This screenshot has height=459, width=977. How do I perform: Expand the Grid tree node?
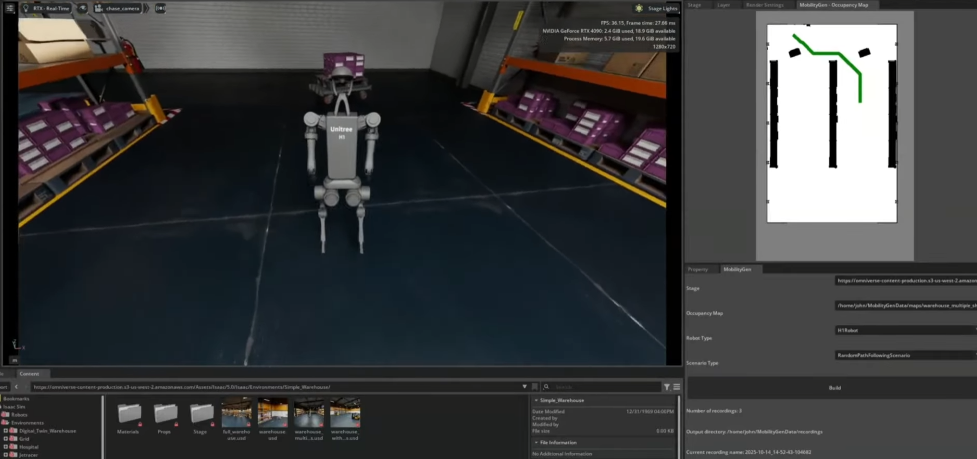tap(6, 439)
